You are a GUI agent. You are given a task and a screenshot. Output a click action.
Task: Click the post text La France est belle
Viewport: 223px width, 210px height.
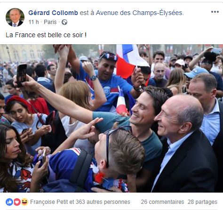click(x=46, y=35)
